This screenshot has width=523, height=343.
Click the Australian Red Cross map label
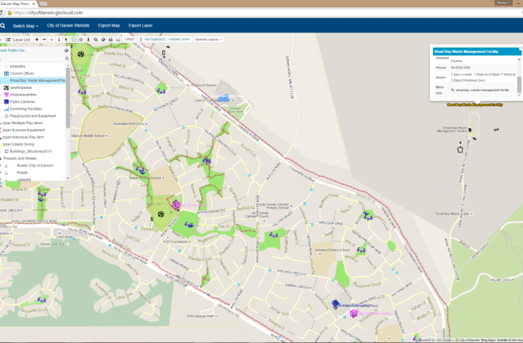(x=128, y=124)
